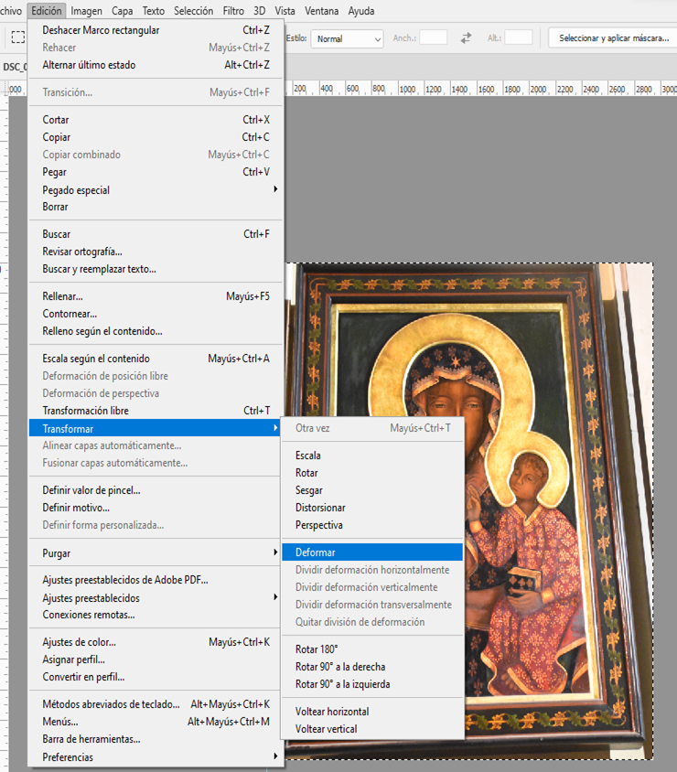Choose Asignar perfil...
Viewport: 677px width, 772px height.
point(156,659)
